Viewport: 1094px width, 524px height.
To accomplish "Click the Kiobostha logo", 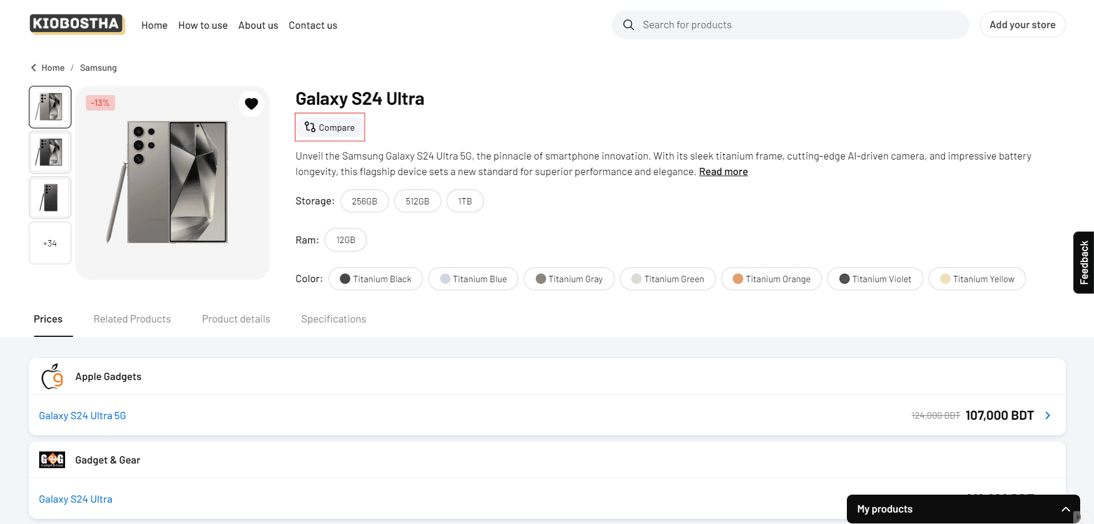I will pos(77,24).
